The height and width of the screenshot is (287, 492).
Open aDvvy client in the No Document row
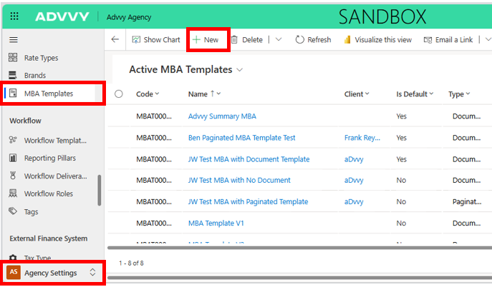[x=354, y=180]
